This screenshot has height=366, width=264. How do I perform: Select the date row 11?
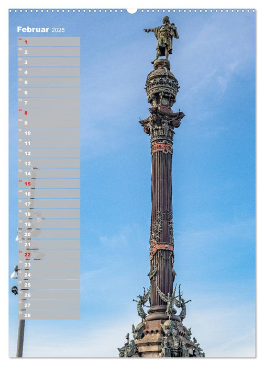coord(49,143)
